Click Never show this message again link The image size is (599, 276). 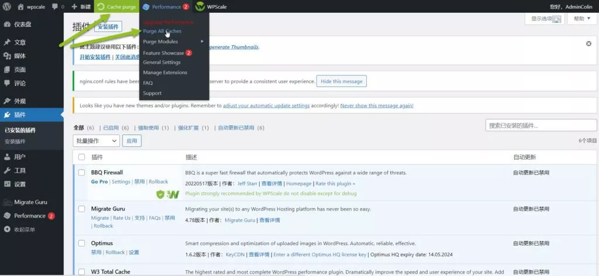(377, 106)
